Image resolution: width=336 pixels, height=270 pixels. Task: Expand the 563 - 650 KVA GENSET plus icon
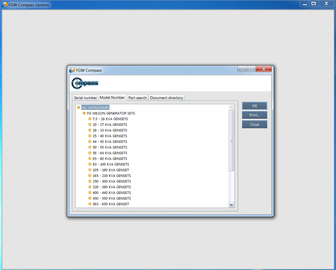[90, 204]
